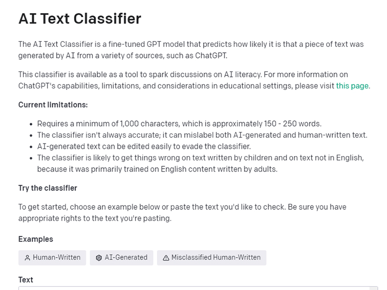Focus the text box below the Text label
Viewport: 387px width, 290px height.
pyautogui.click(x=193, y=289)
